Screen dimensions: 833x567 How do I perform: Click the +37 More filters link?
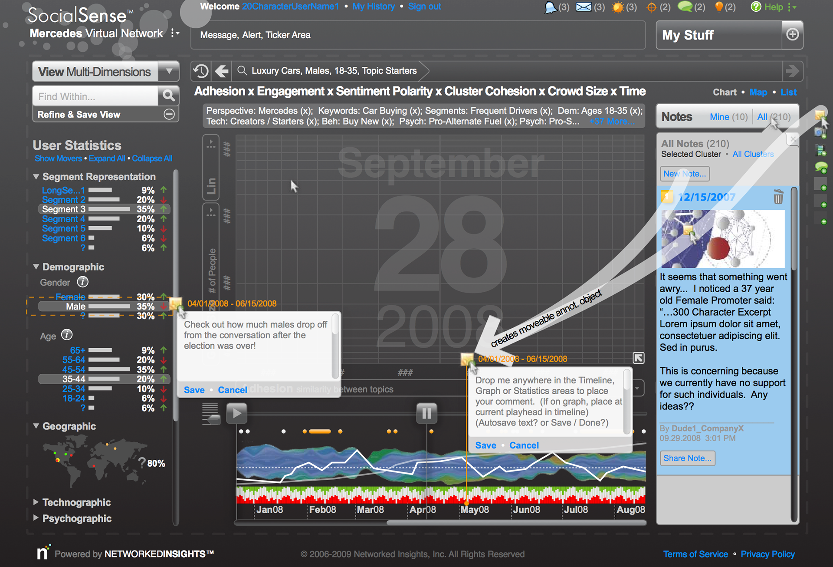612,122
